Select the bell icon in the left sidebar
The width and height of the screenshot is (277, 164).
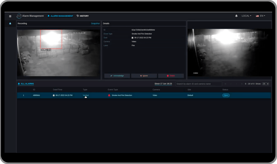[10, 23]
